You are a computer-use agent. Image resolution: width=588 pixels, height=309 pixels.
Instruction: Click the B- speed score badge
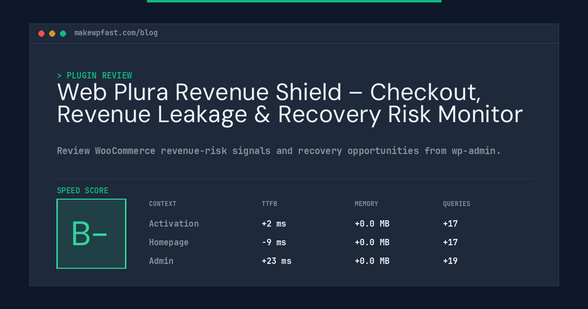point(91,233)
